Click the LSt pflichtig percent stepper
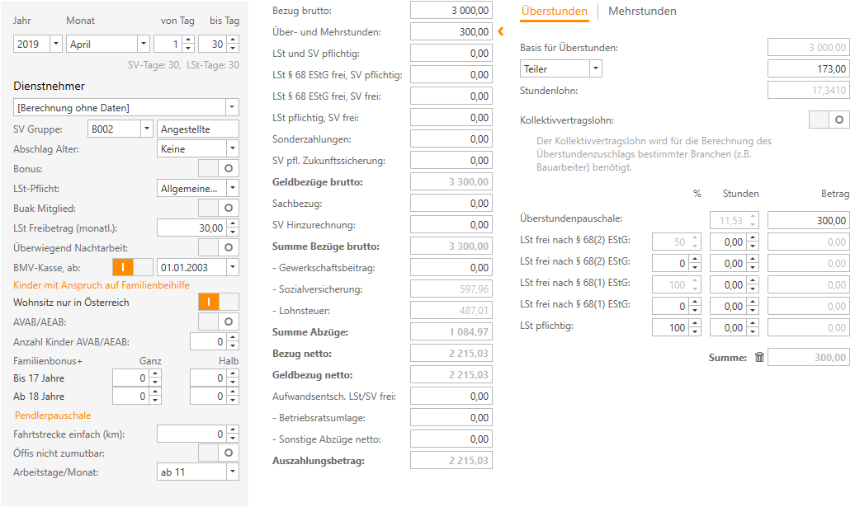The image size is (855, 507). point(695,327)
